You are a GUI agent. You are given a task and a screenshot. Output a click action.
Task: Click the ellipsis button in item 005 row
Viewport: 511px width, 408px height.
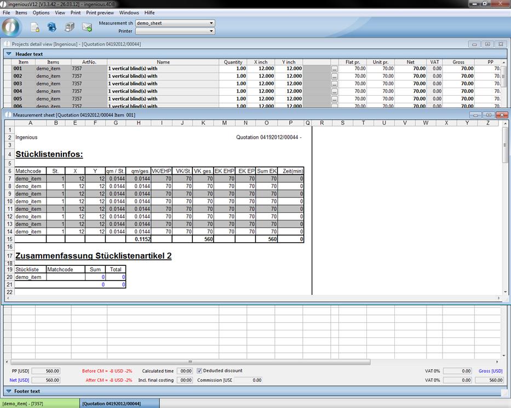tap(334, 99)
